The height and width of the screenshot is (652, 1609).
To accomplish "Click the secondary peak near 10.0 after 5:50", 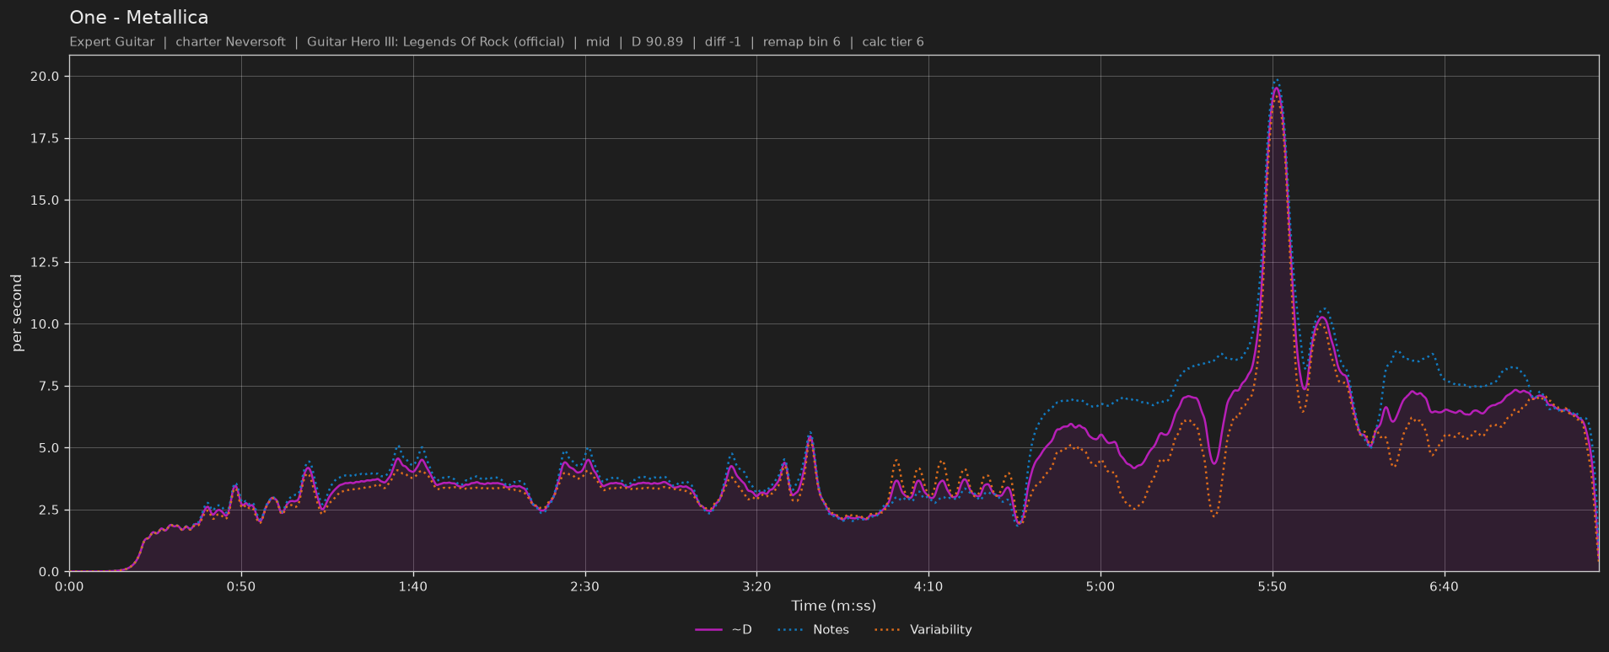I will [1322, 318].
